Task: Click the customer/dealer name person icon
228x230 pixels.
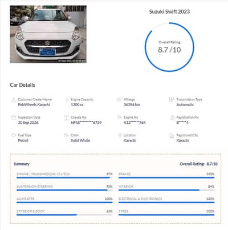Action: (14, 100)
